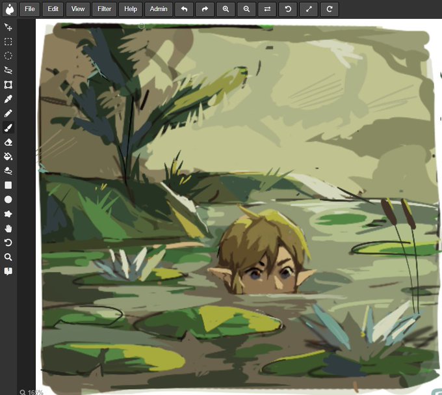
Task: Select the Smudge/lasso fill tool
Action: tap(8, 171)
